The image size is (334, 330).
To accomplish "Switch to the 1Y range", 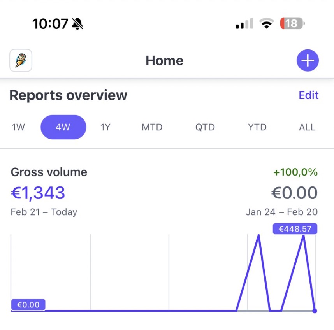I will click(105, 127).
